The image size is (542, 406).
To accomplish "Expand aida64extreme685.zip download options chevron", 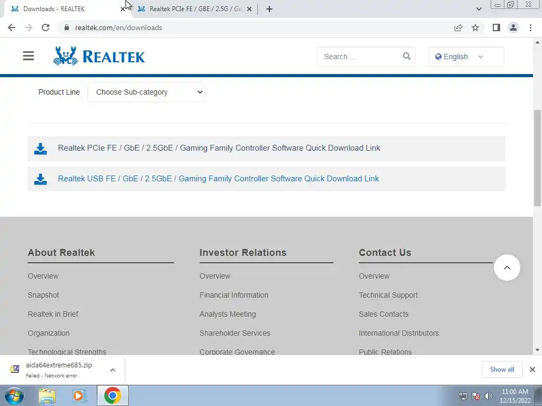I will pyautogui.click(x=113, y=370).
